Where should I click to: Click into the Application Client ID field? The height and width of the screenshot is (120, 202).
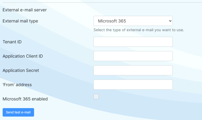pyautogui.click(x=133, y=56)
